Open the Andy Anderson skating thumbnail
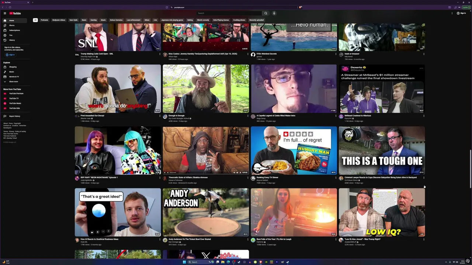This screenshot has height=265, width=472. pyautogui.click(x=206, y=212)
